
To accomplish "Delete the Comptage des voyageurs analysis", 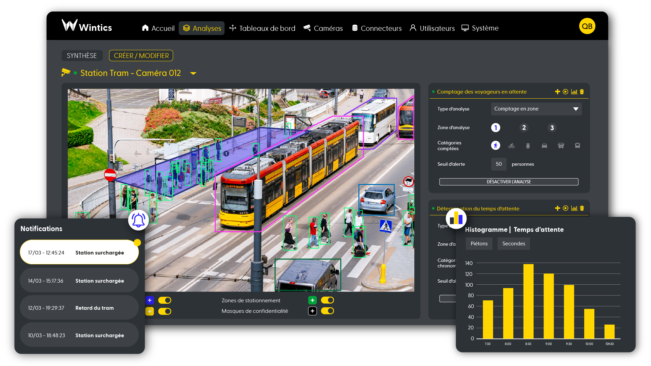I will tap(582, 92).
